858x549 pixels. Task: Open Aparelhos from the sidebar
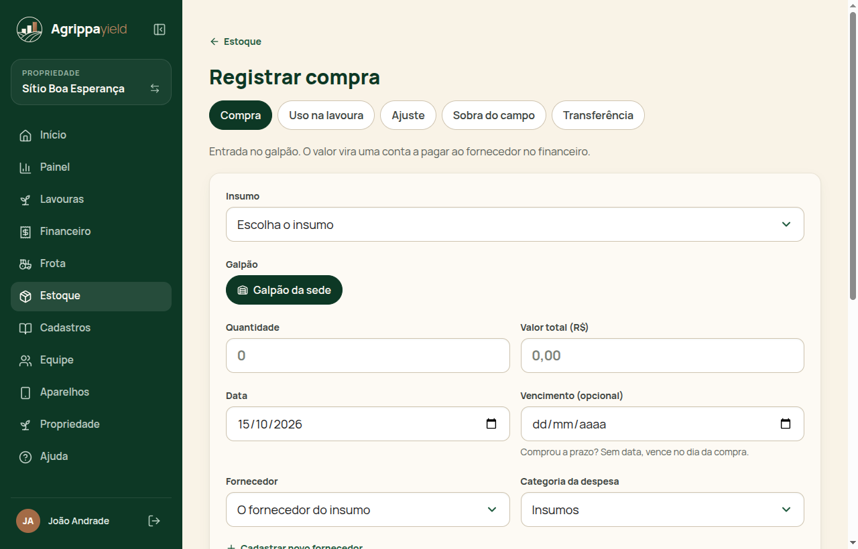pyautogui.click(x=91, y=392)
